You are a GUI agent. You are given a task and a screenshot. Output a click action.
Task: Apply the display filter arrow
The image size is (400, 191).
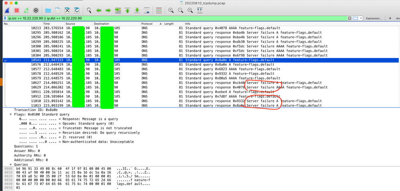click(356, 18)
